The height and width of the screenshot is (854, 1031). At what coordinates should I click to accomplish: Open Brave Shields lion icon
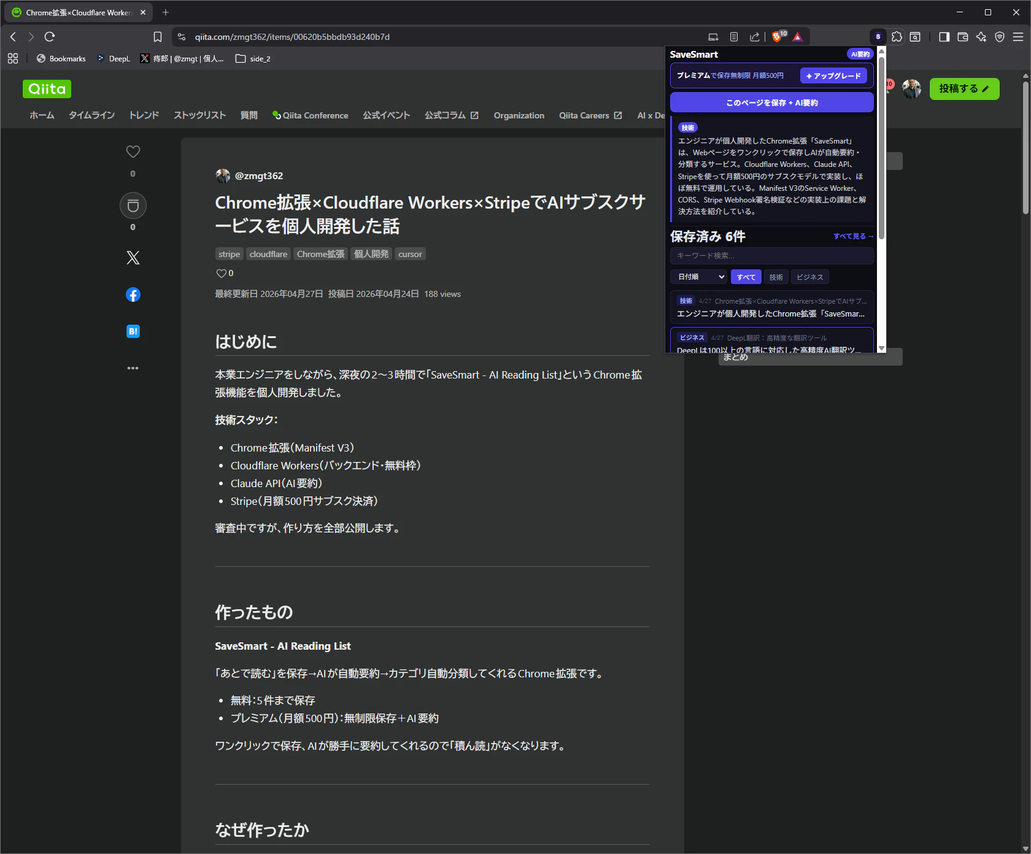point(778,37)
